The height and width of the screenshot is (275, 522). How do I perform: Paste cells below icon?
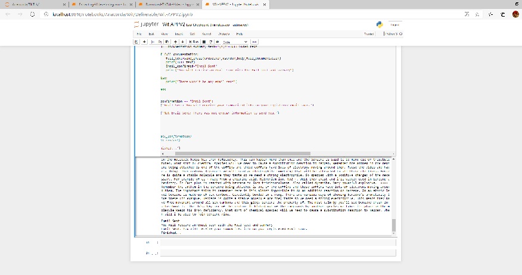[167, 42]
